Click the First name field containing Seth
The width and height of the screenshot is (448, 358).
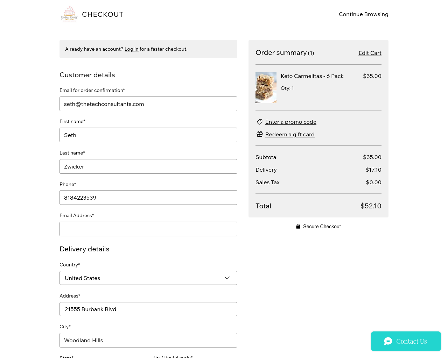click(148, 135)
